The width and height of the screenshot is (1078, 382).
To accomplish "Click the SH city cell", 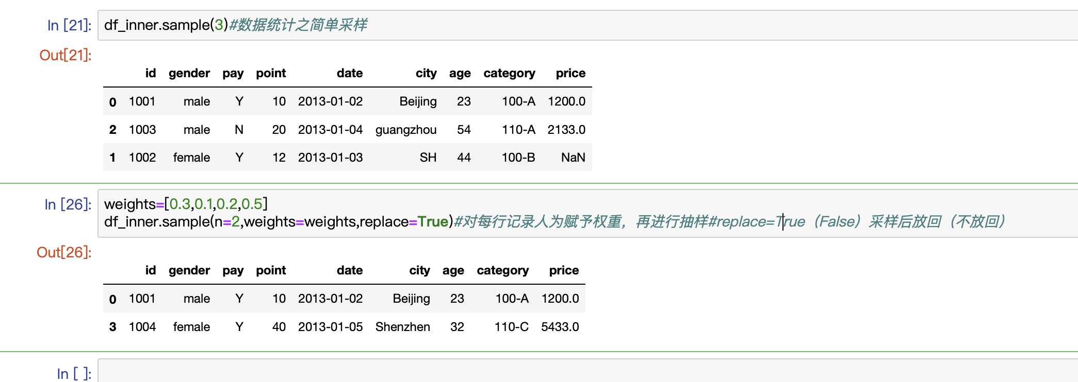I will tap(428, 158).
